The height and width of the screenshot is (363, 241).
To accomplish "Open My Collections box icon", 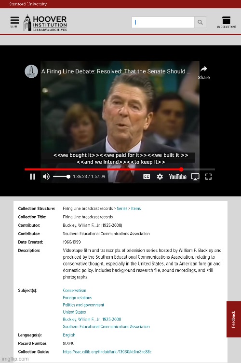I will [226, 22].
